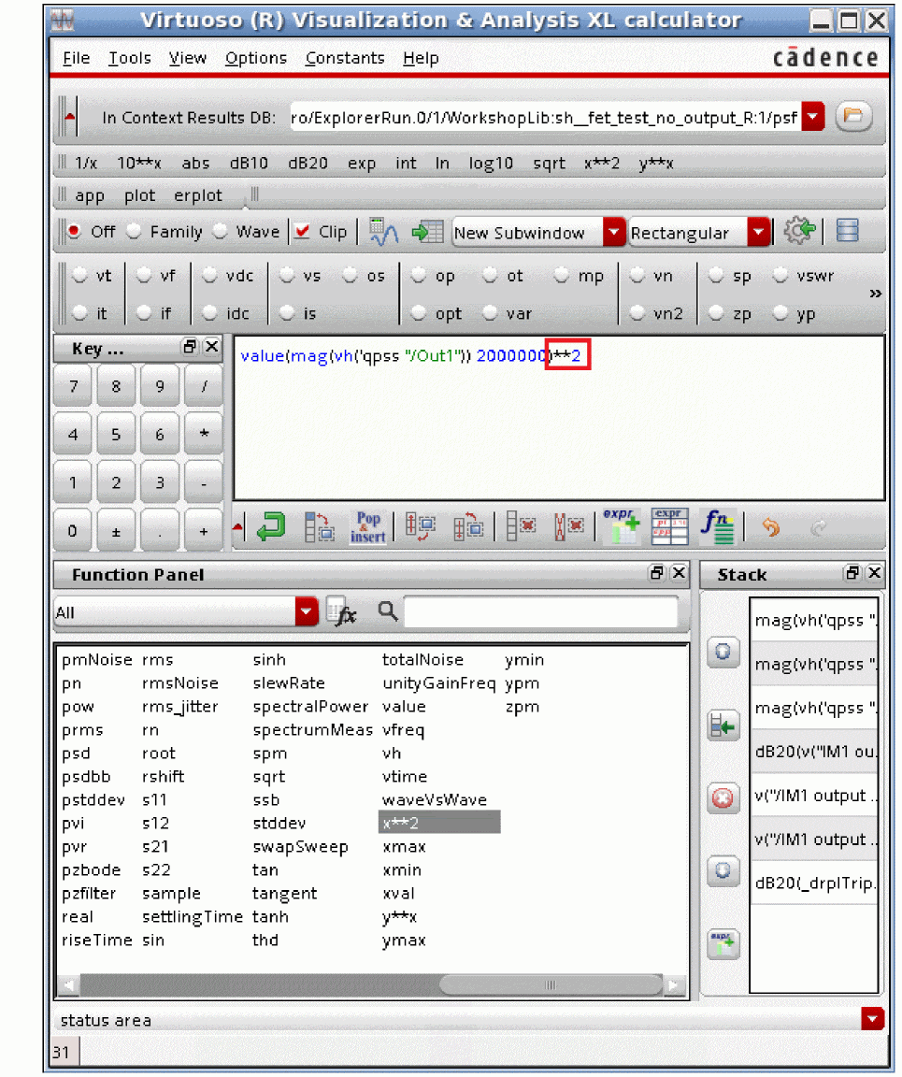Click the erplot button

[x=198, y=195]
